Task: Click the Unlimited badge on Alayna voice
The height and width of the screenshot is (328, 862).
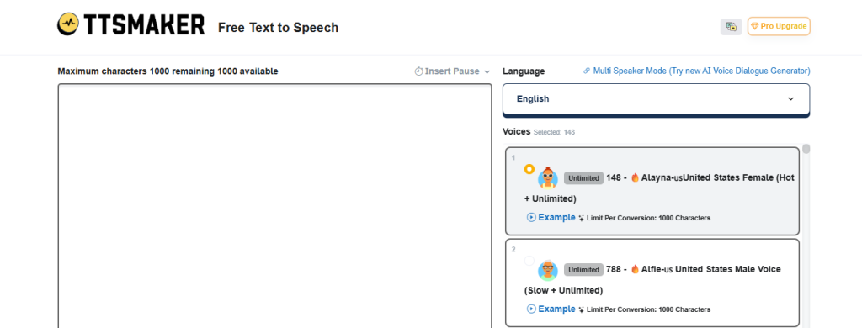Action: coord(583,178)
